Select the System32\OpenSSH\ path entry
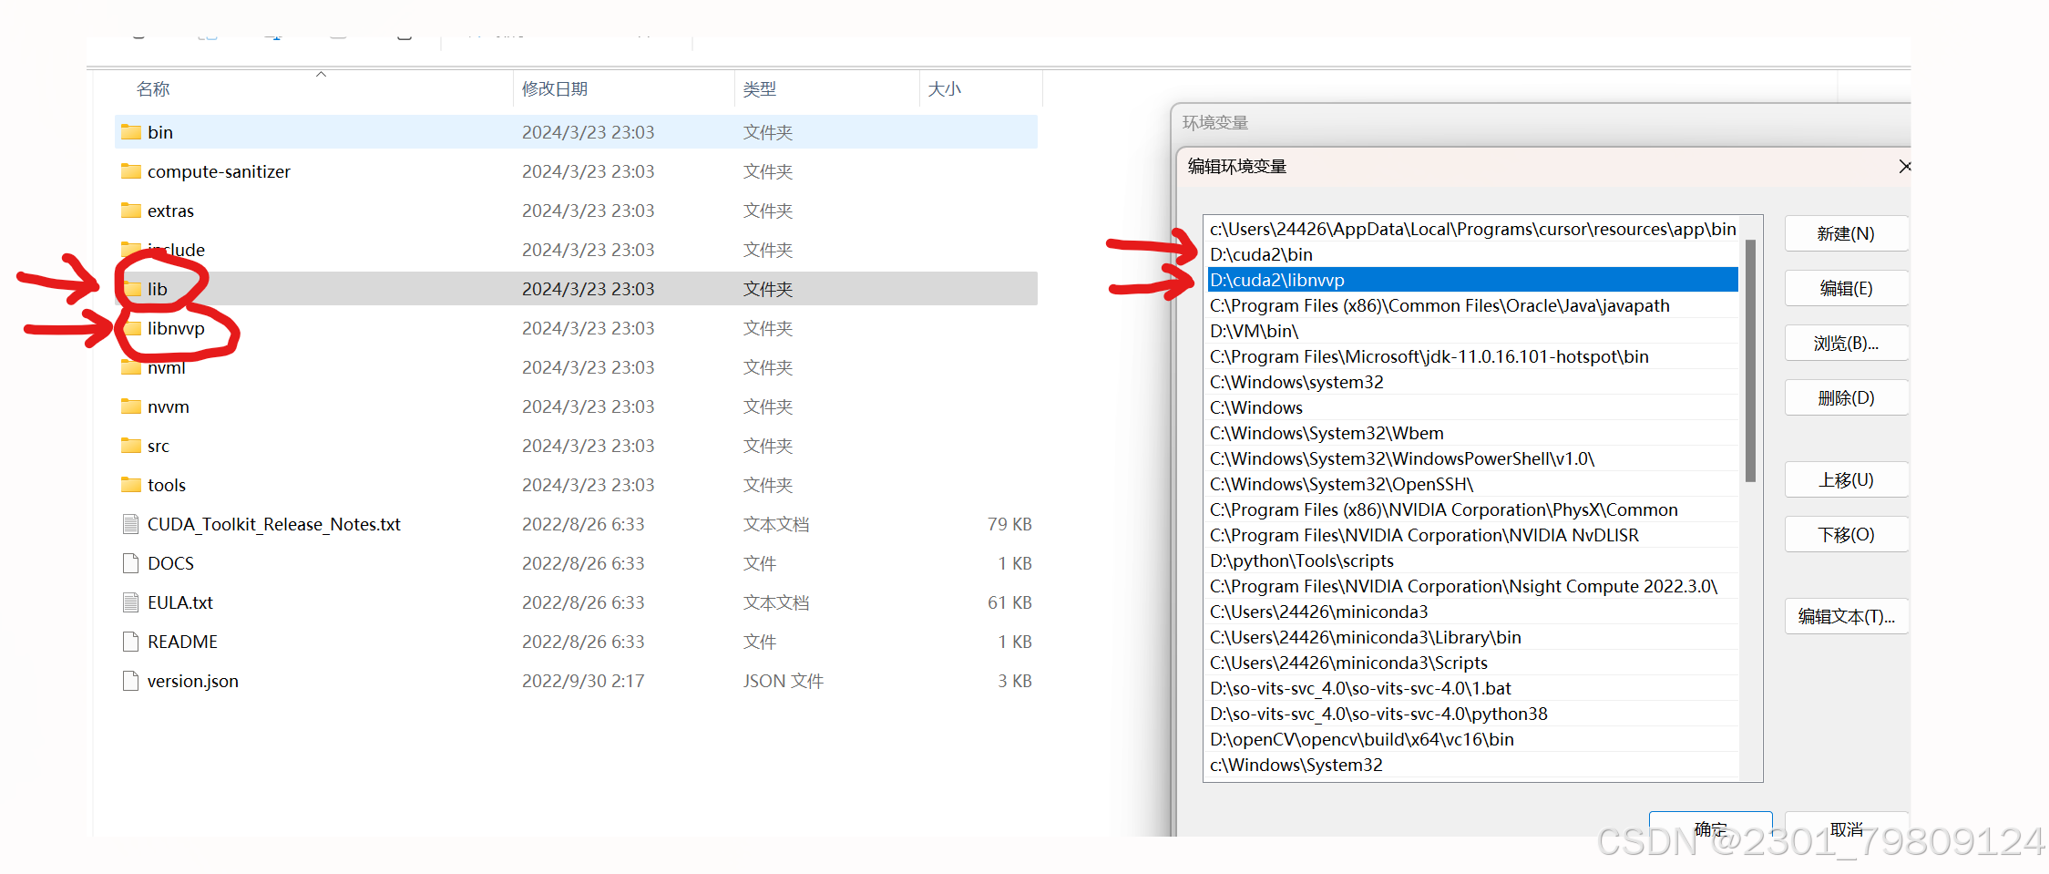2049x874 pixels. 1472,484
